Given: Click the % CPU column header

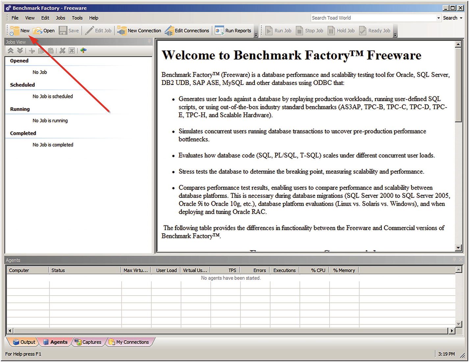Looking at the screenshot, I should click(x=314, y=270).
